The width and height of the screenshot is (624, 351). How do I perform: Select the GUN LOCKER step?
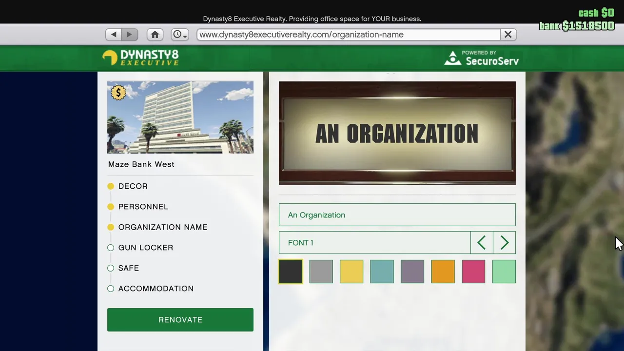[x=140, y=248]
